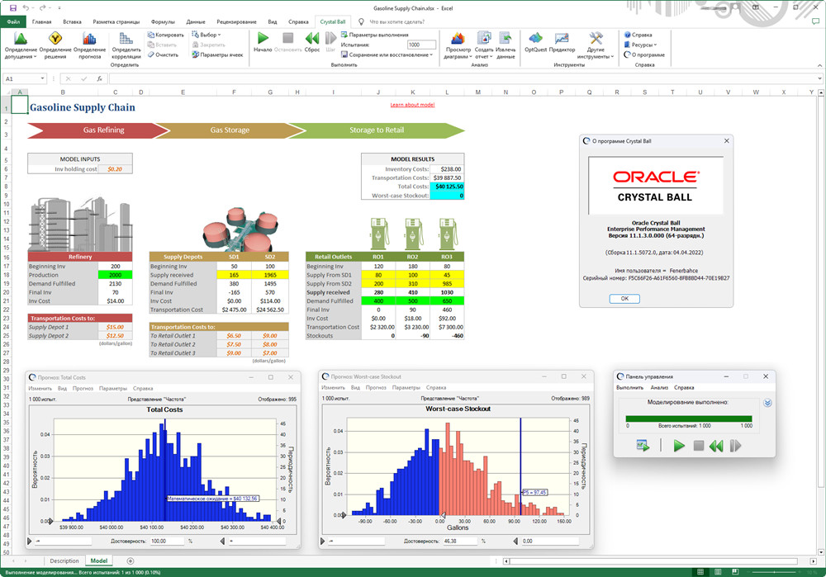Screen dimensions: 826x577
Task: Click OK in the Crystal Ball about dialog
Action: [624, 299]
